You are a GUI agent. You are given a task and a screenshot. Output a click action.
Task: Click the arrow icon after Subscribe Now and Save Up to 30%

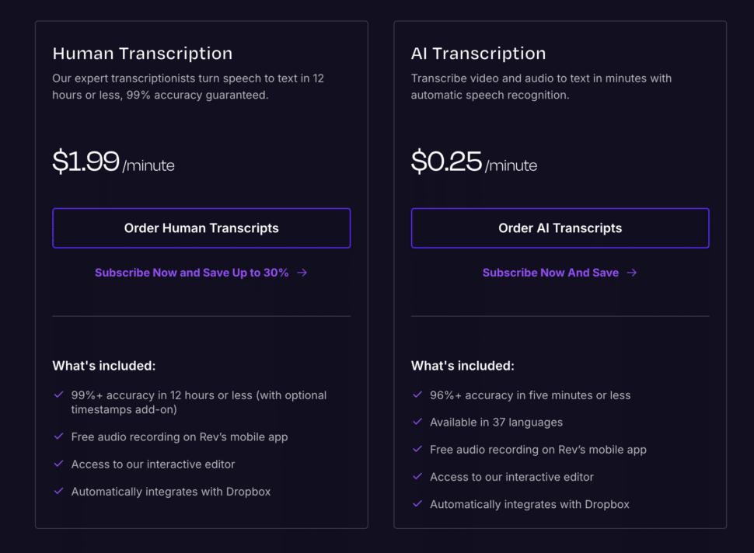(x=302, y=273)
